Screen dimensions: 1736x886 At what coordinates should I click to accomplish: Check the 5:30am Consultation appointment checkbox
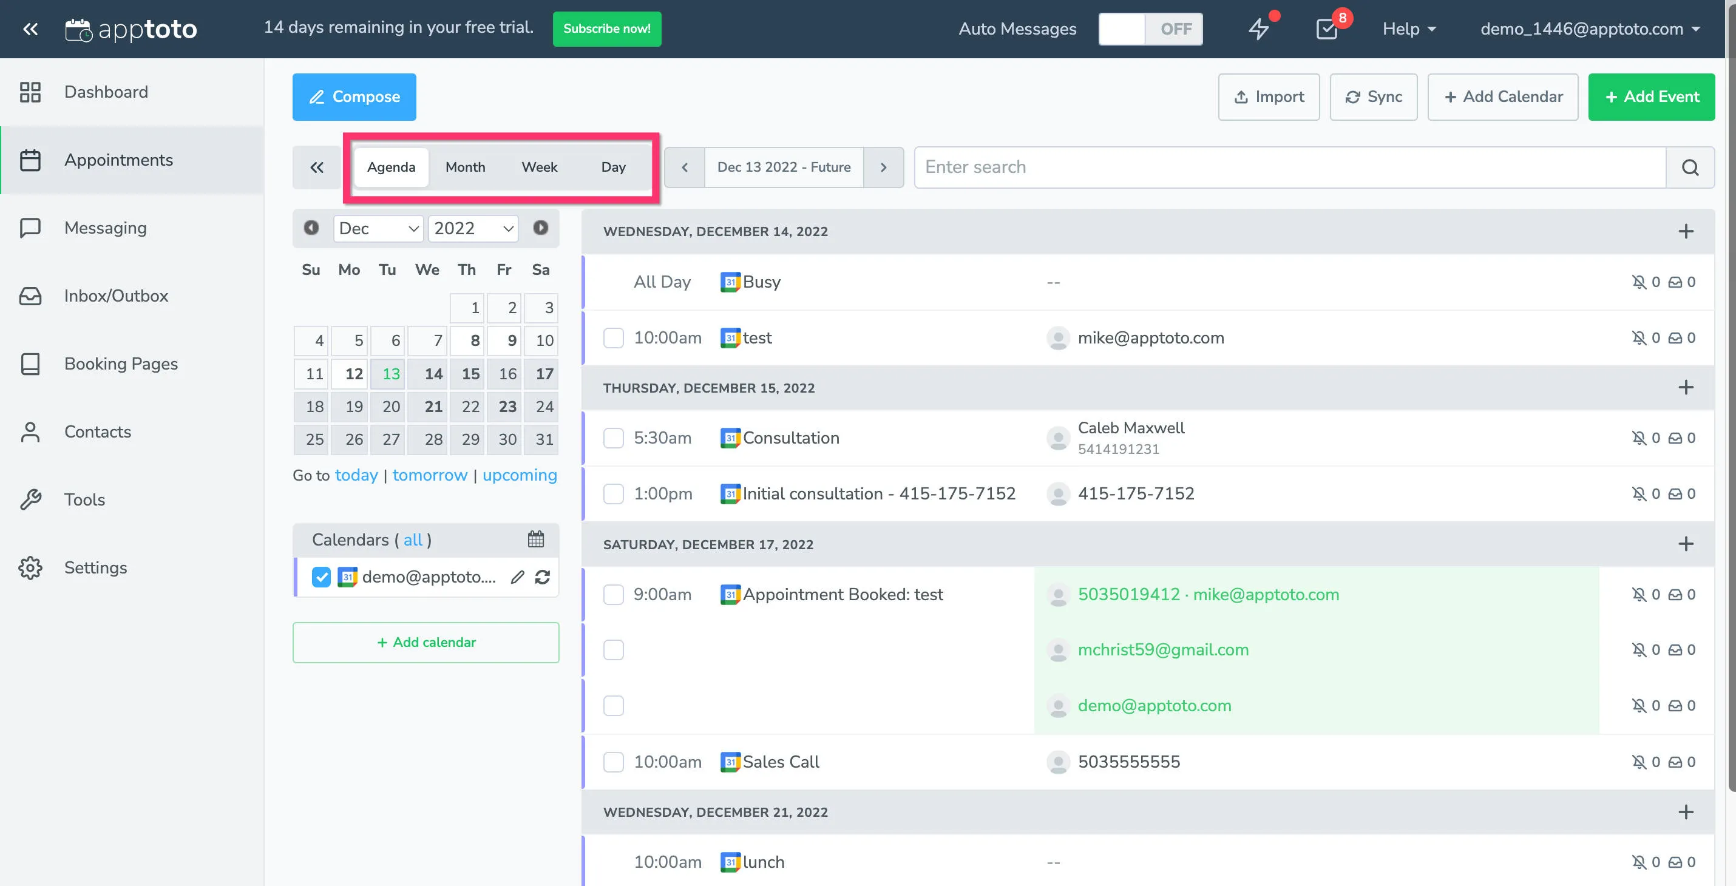coord(613,438)
